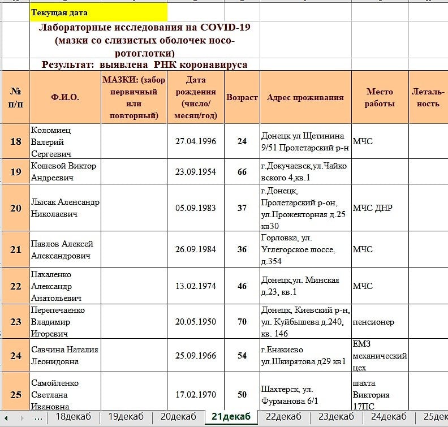Select the 20декаб sheet tab
The height and width of the screenshot is (427, 448).
pyautogui.click(x=178, y=417)
